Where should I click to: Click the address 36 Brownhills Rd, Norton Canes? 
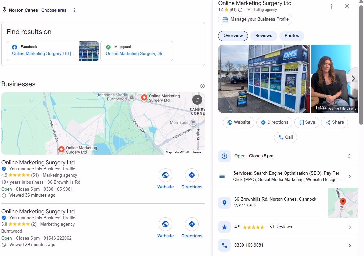[x=275, y=202]
